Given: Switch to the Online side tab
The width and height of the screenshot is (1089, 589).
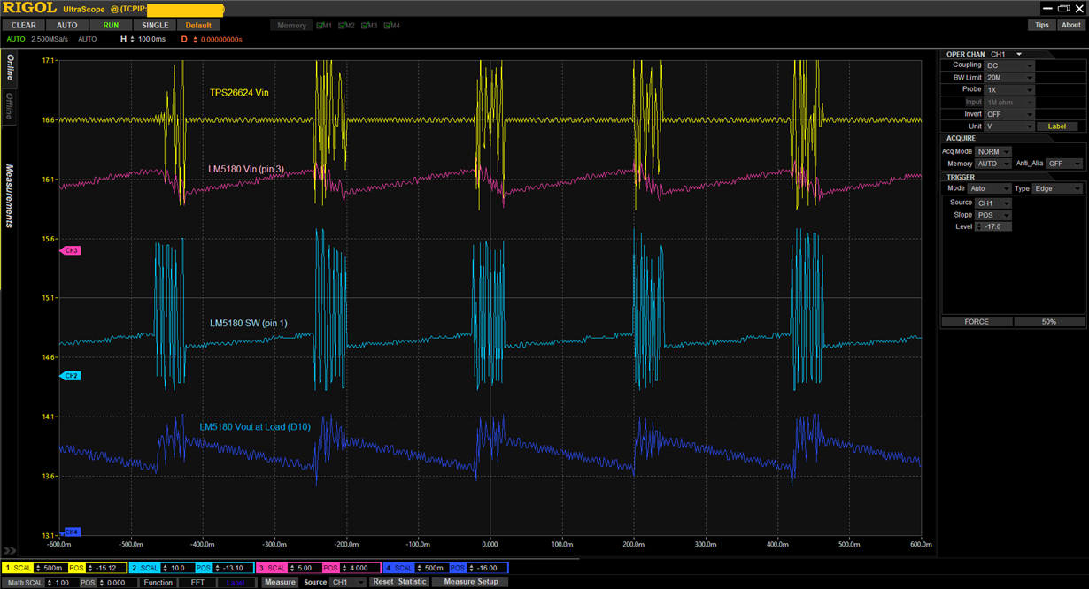Looking at the screenshot, I should pyautogui.click(x=10, y=68).
